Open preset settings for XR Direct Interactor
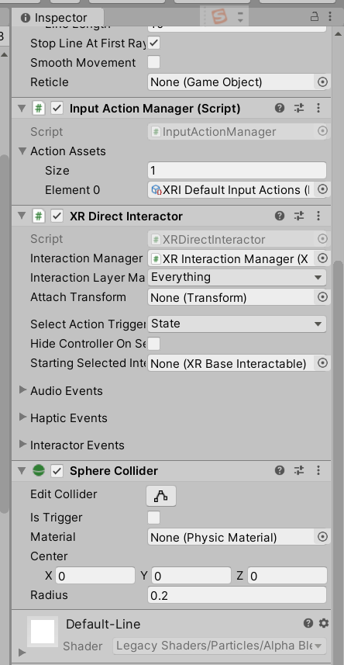This screenshot has height=665, width=344. [x=299, y=216]
